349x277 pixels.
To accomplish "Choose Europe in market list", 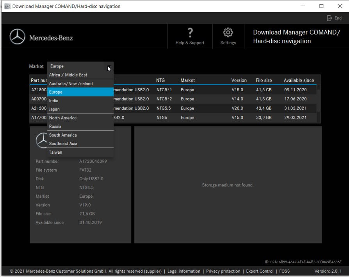I will (80, 92).
